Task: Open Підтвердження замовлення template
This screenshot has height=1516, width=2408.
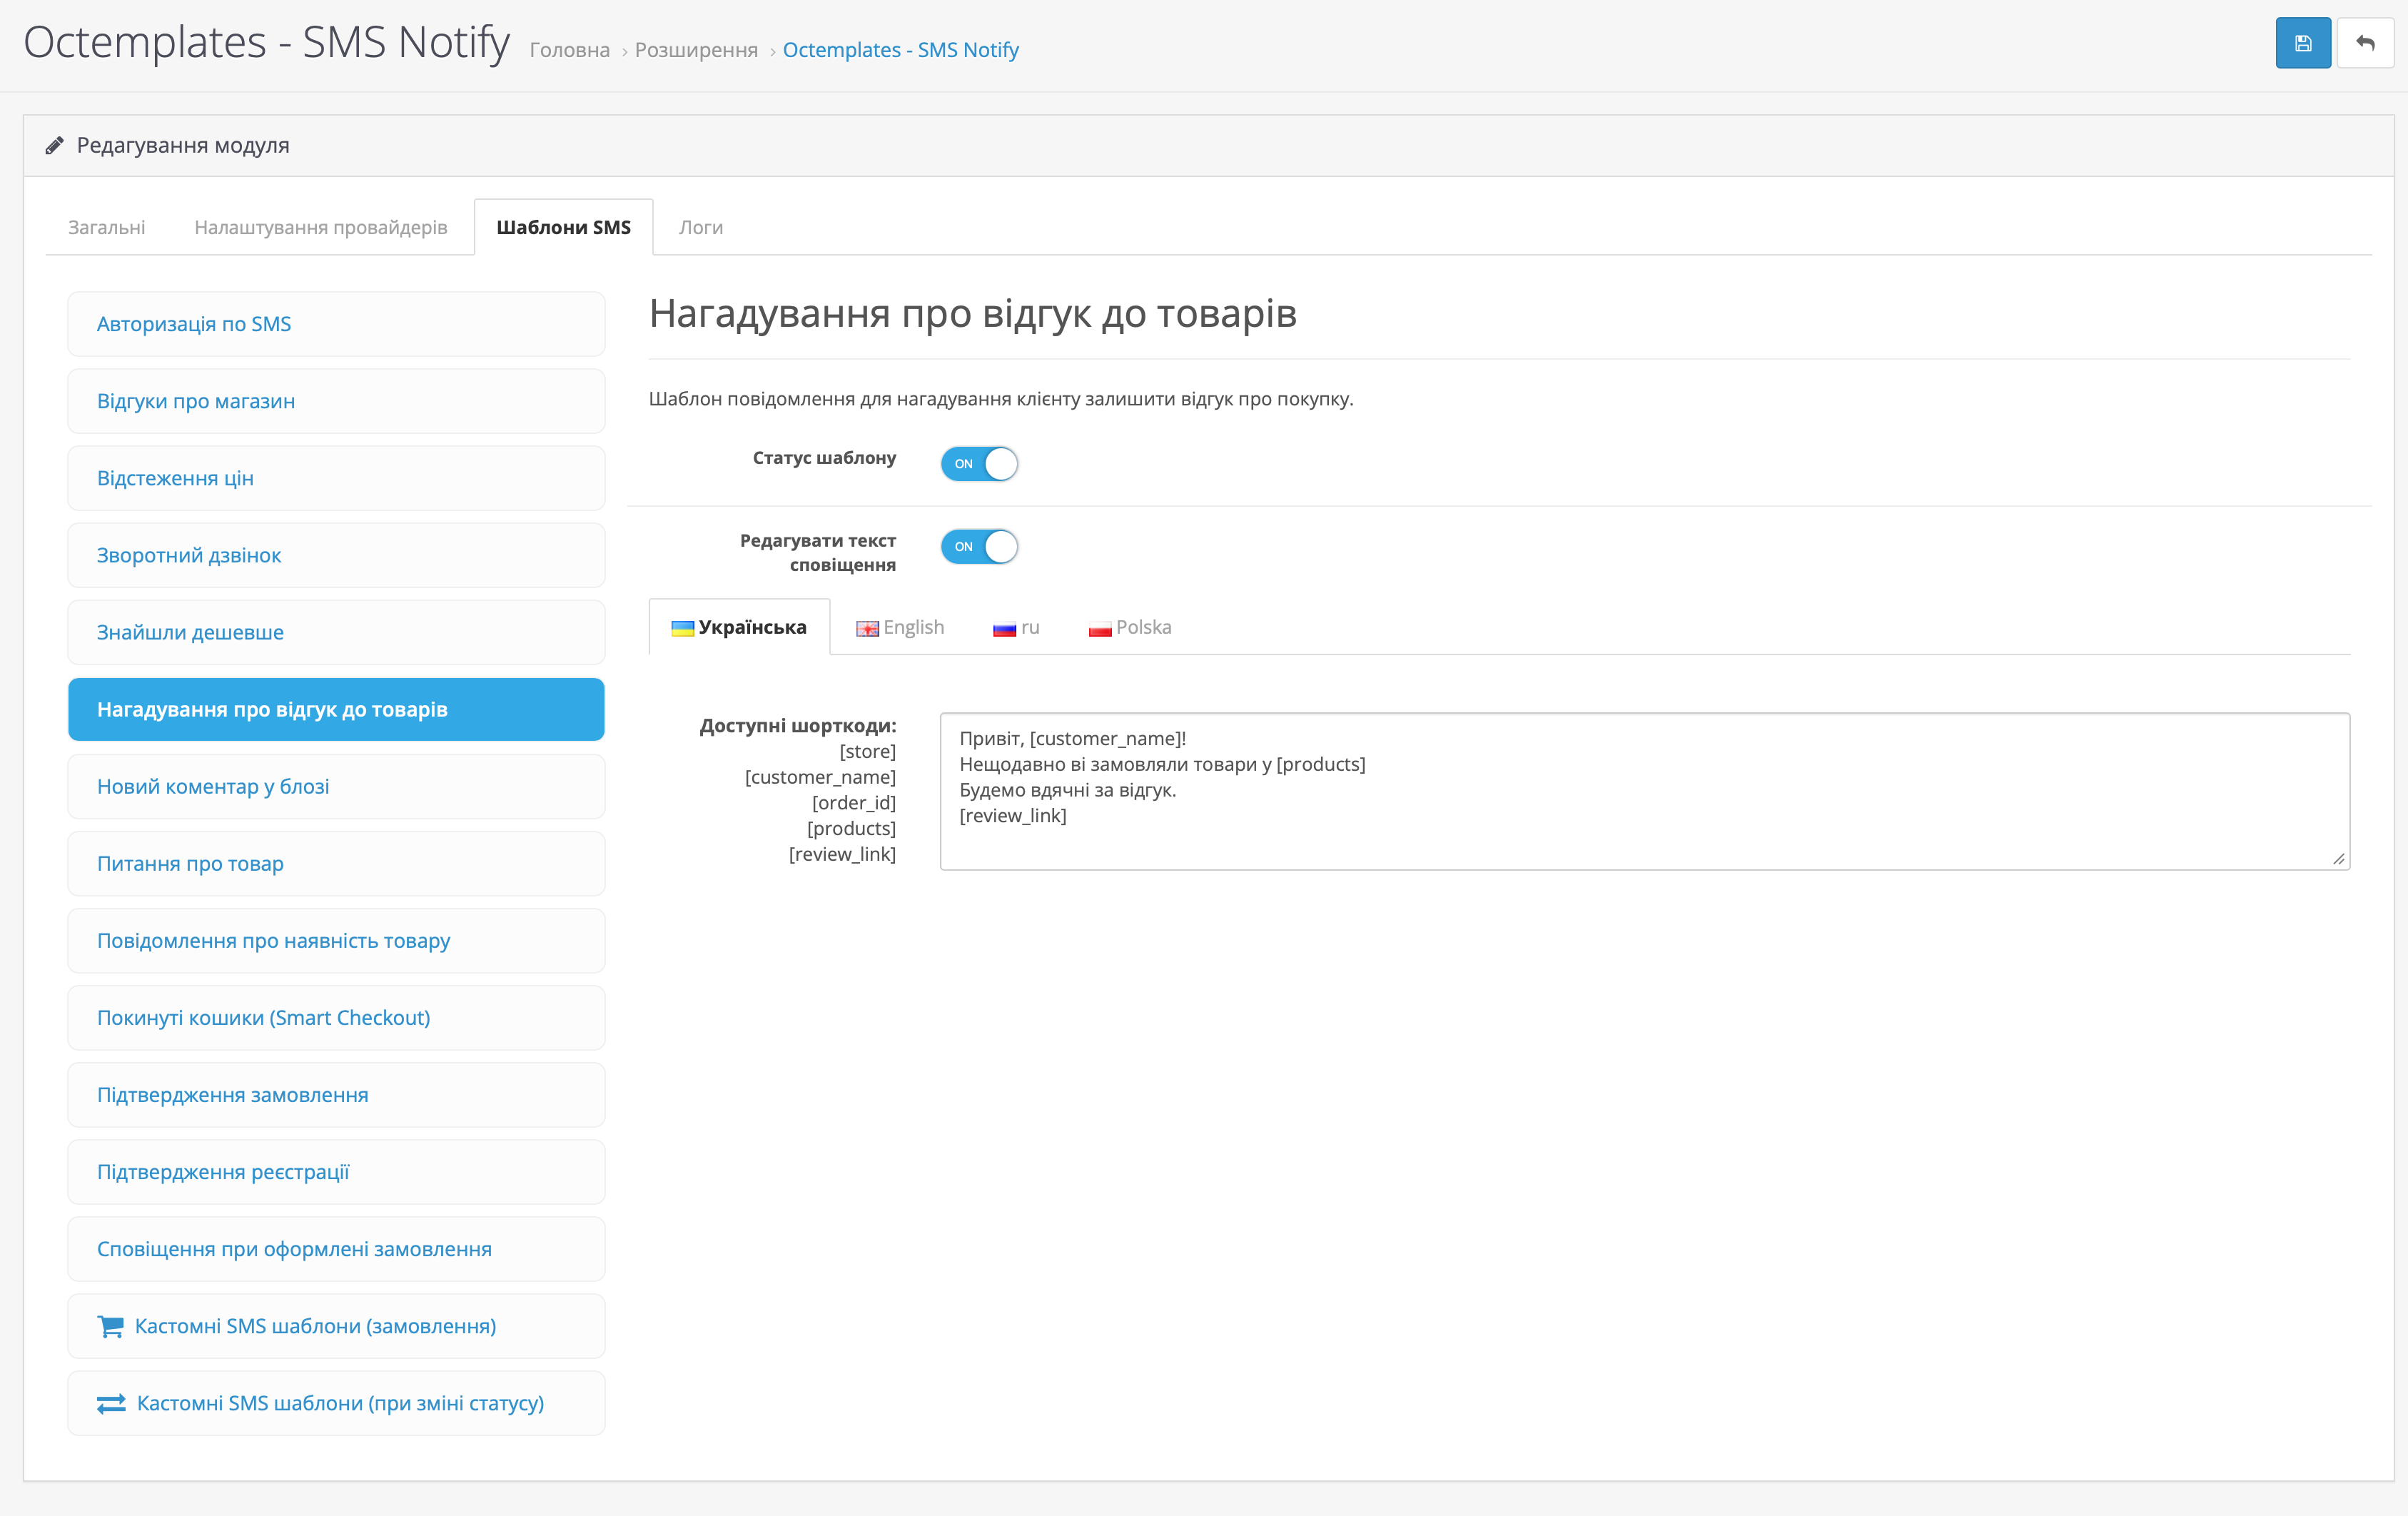Action: [x=336, y=1095]
